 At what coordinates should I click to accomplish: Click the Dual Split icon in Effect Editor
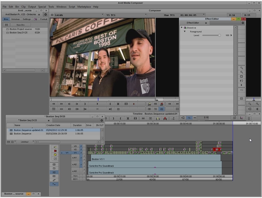[241, 76]
